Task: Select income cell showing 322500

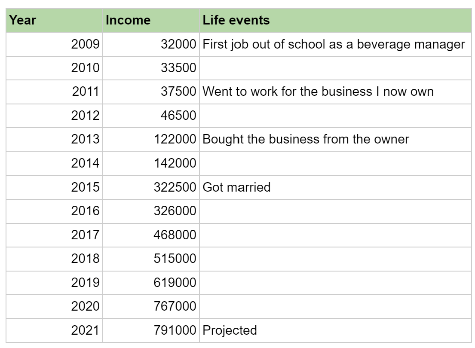Action: 151,187
